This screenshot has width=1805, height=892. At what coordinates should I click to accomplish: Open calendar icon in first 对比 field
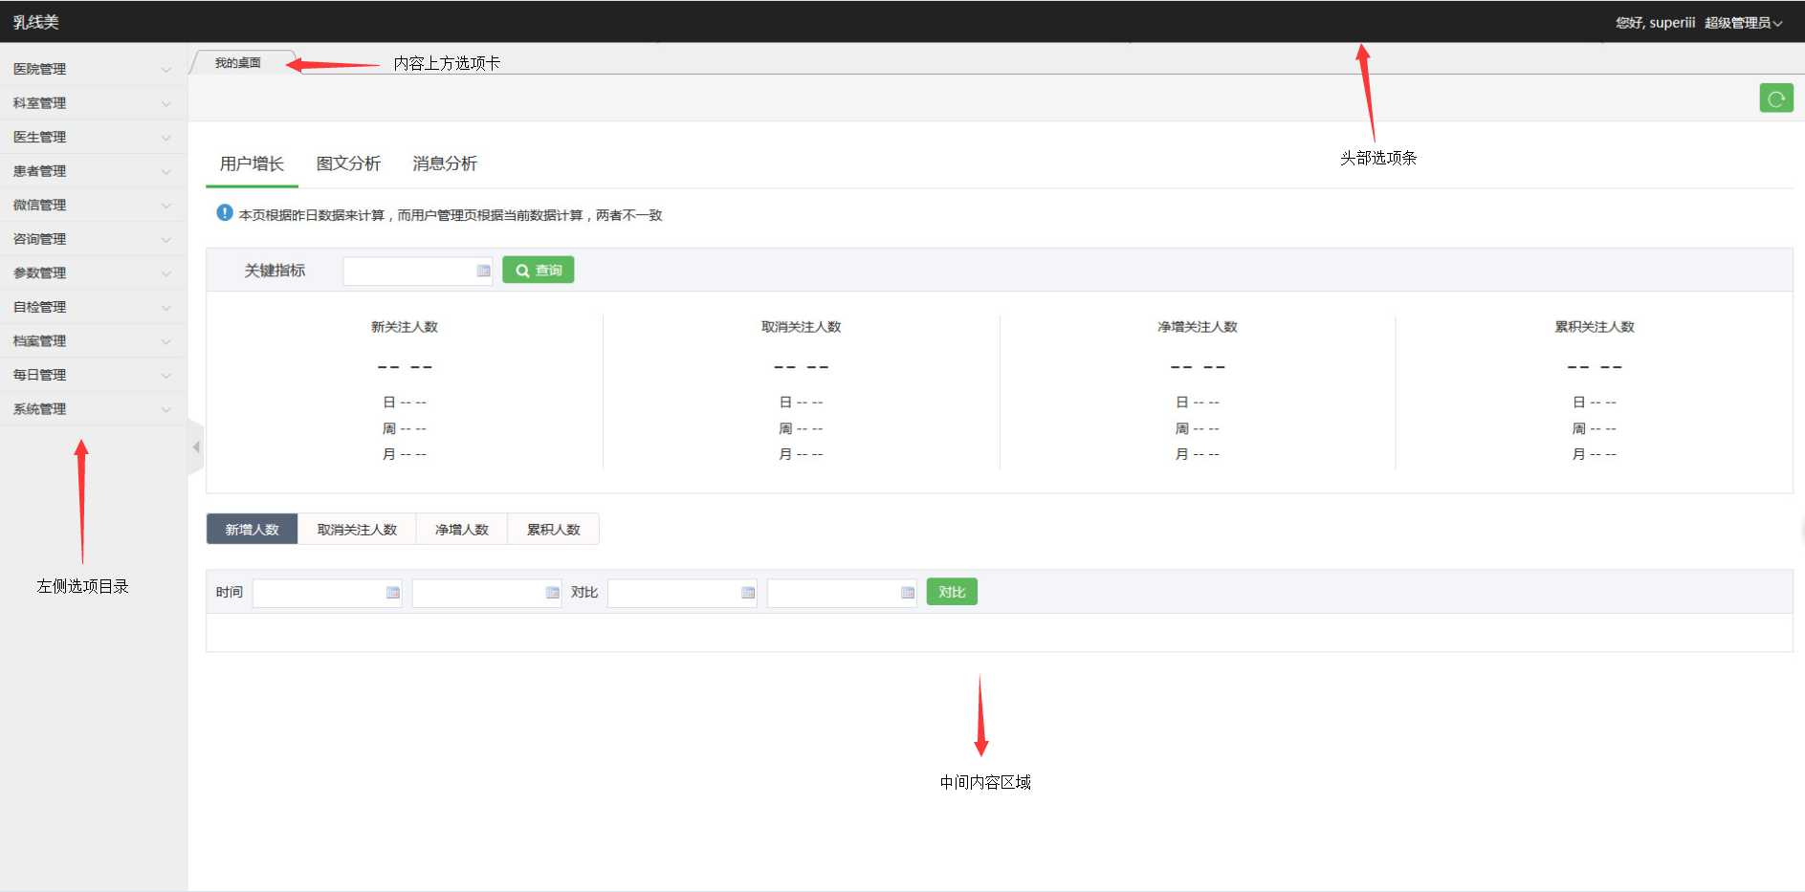coord(748,593)
